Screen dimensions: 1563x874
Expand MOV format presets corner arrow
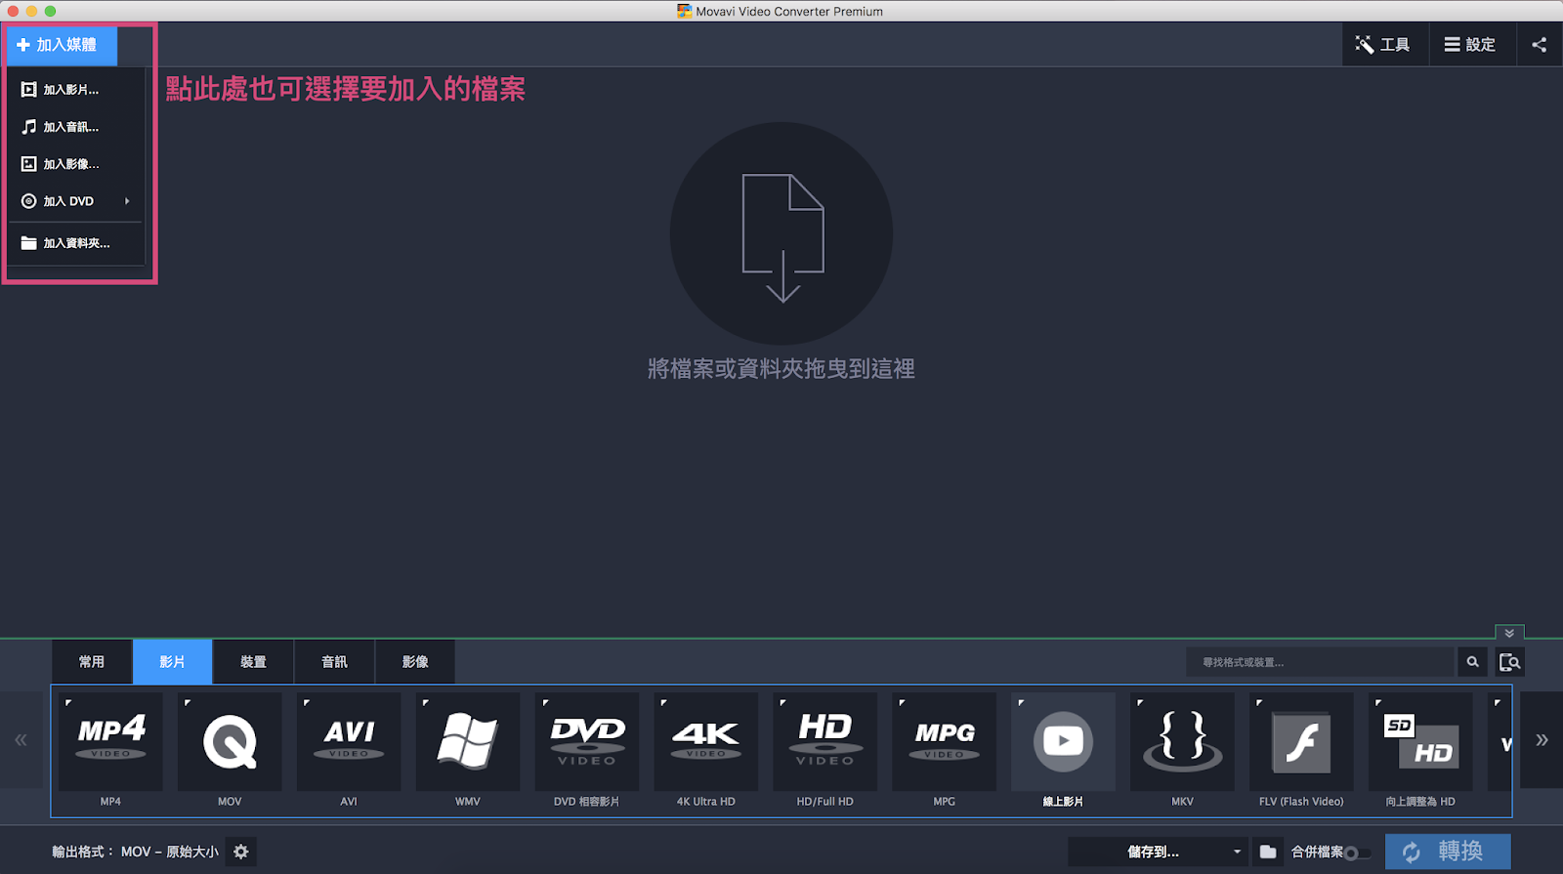(188, 702)
